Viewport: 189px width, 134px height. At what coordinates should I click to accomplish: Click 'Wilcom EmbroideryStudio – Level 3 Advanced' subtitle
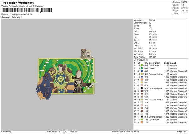click(22, 6)
